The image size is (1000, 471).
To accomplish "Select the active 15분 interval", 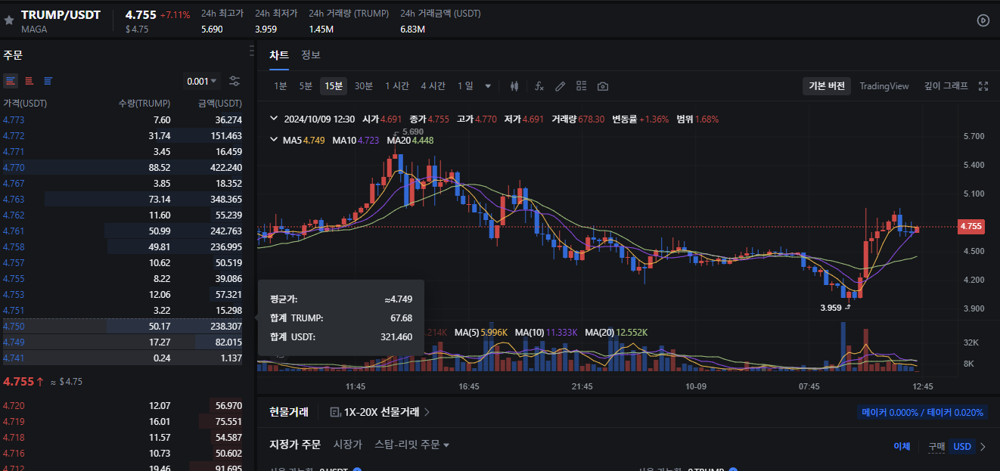I will click(x=333, y=86).
